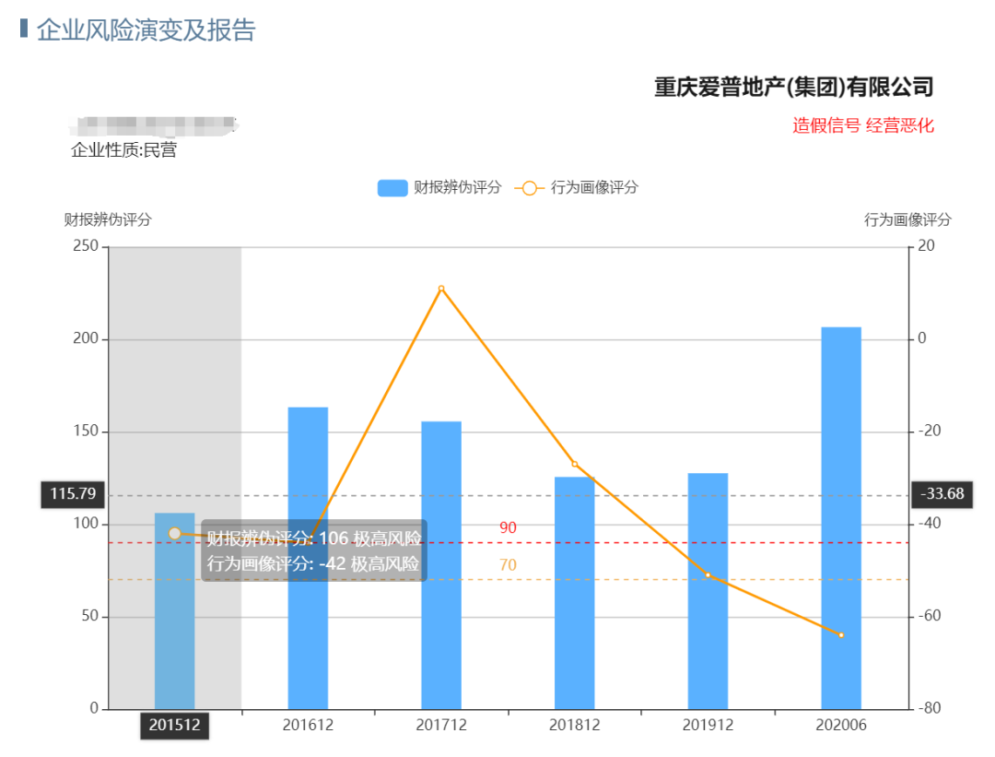Click the 201612 x-axis label
The height and width of the screenshot is (757, 995).
[308, 725]
